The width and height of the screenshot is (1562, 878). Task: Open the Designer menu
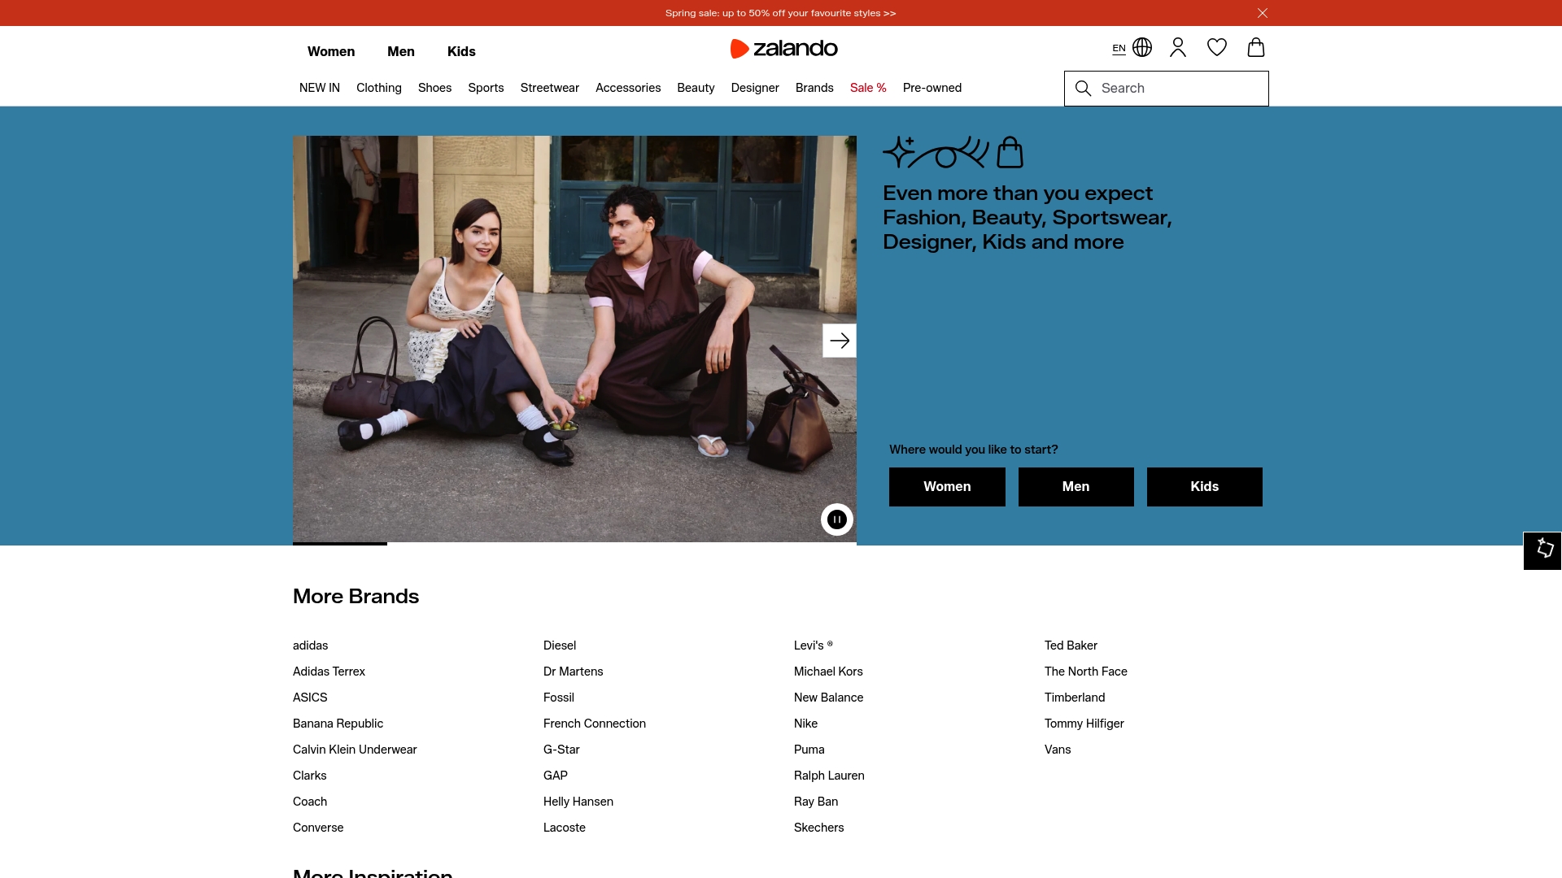point(755,88)
